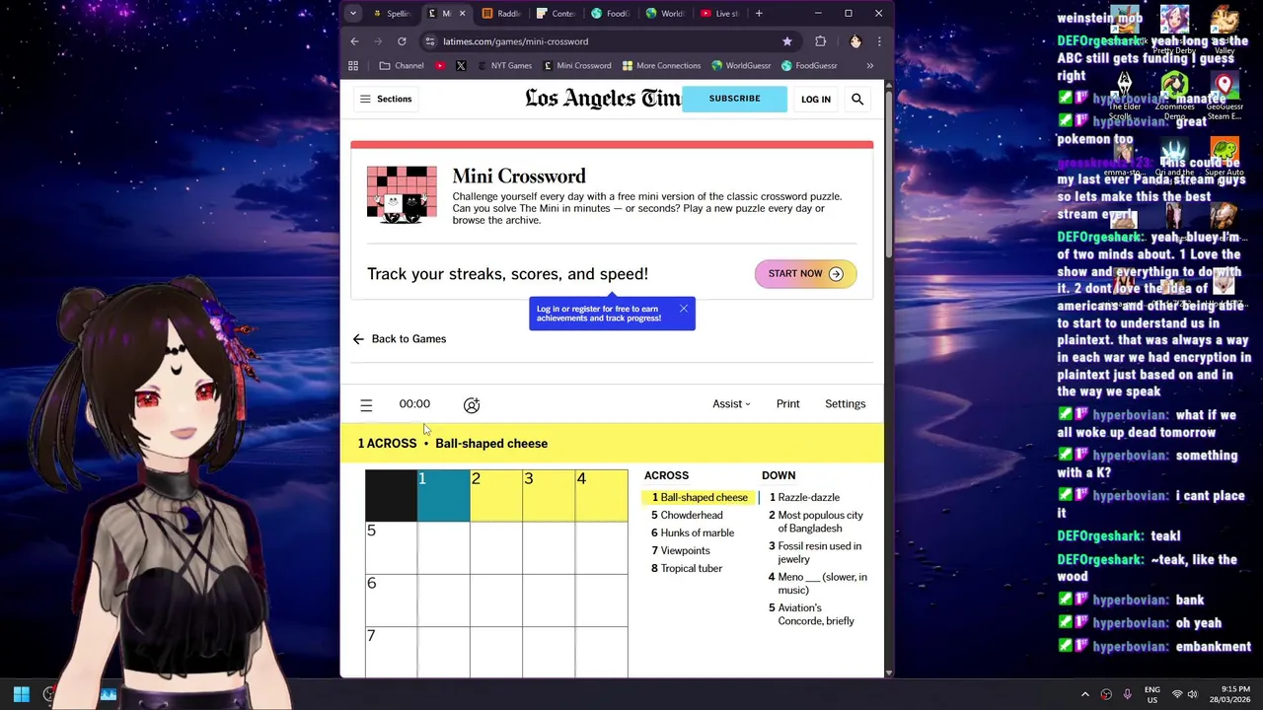Open crossword Settings
The height and width of the screenshot is (710, 1263).
(845, 403)
